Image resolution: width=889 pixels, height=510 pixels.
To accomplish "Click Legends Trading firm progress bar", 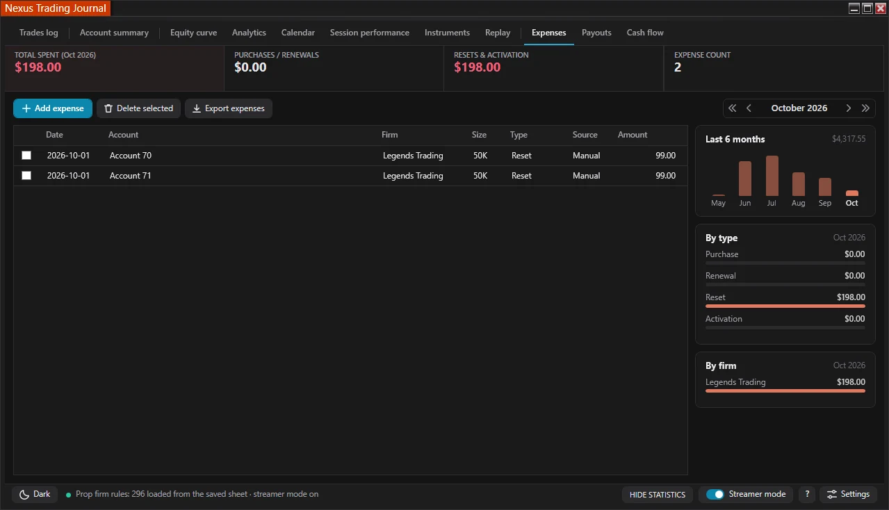I will pyautogui.click(x=785, y=390).
